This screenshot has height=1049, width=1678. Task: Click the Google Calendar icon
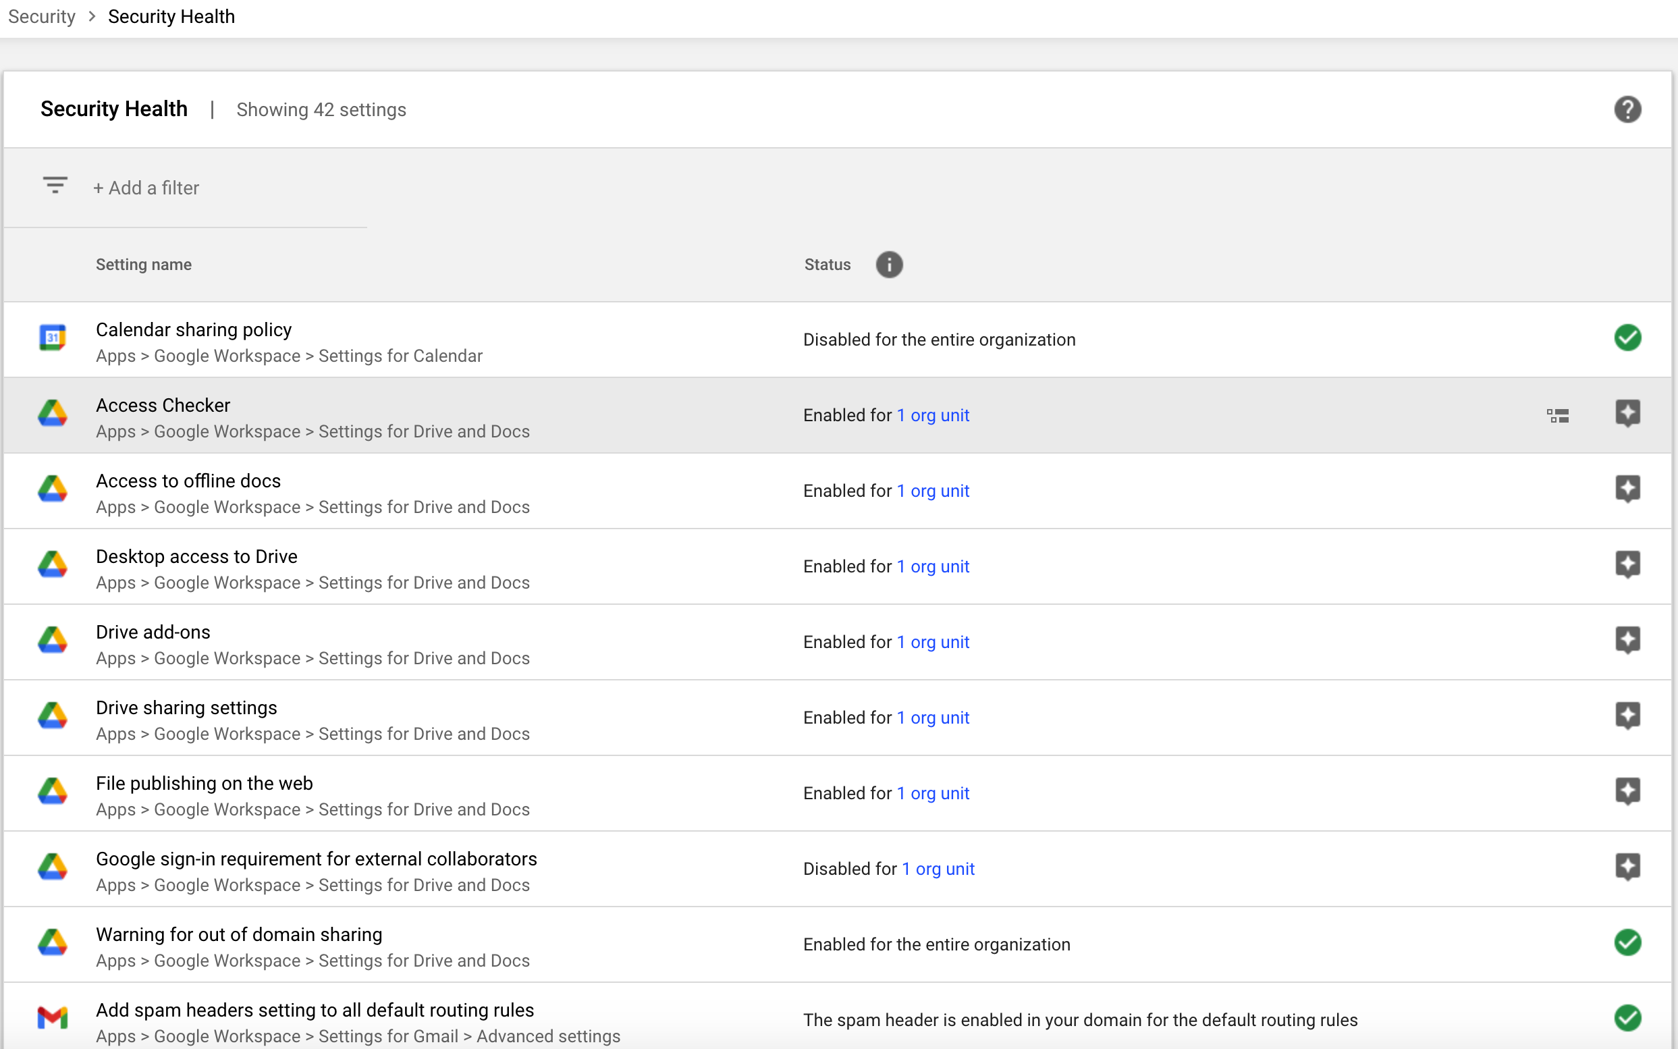pos(53,339)
